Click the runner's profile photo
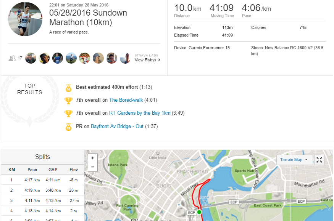This screenshot has height=221, width=334. (x=25, y=19)
